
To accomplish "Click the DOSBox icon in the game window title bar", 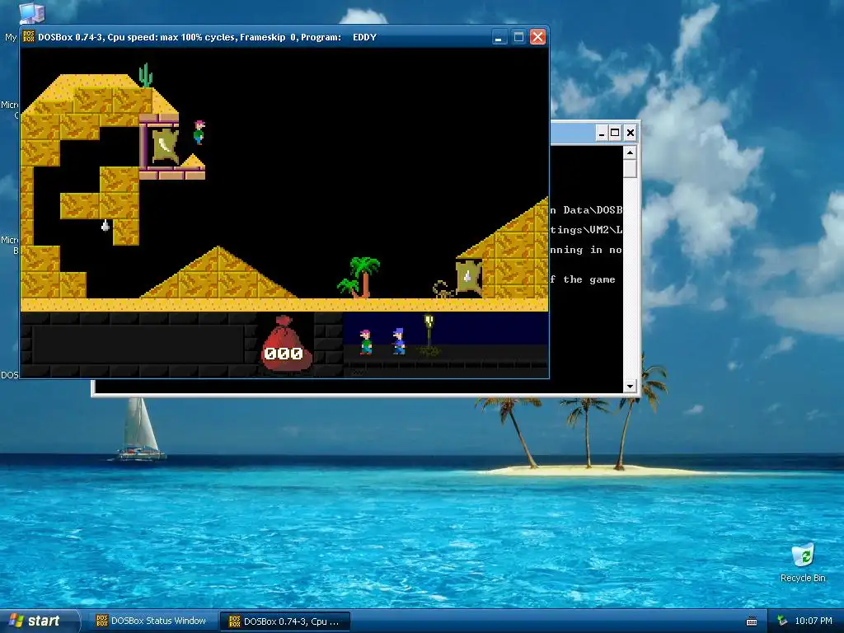I will click(29, 36).
